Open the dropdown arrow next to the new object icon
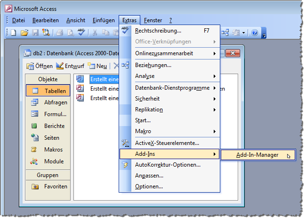306x220 pixels. [x=243, y=33]
